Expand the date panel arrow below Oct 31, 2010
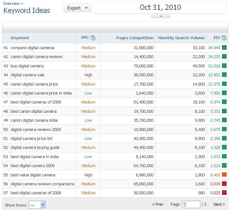The height and width of the screenshot is (210, 230). click(160, 16)
